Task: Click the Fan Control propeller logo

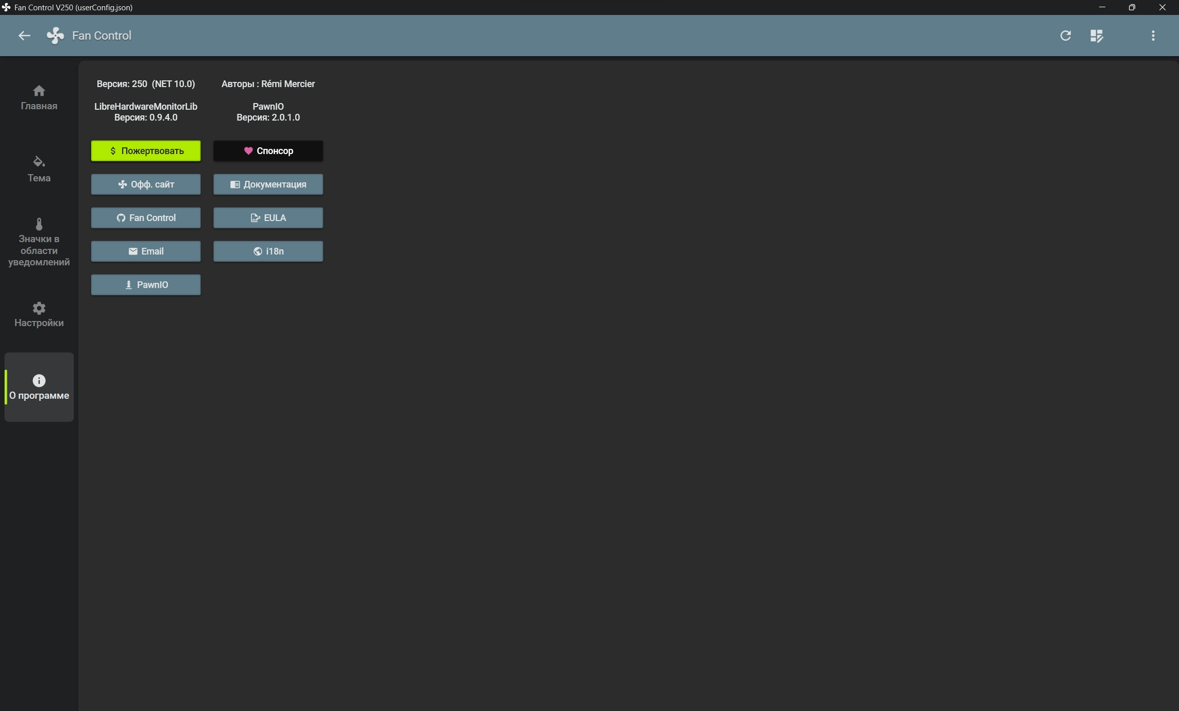Action: pos(56,36)
